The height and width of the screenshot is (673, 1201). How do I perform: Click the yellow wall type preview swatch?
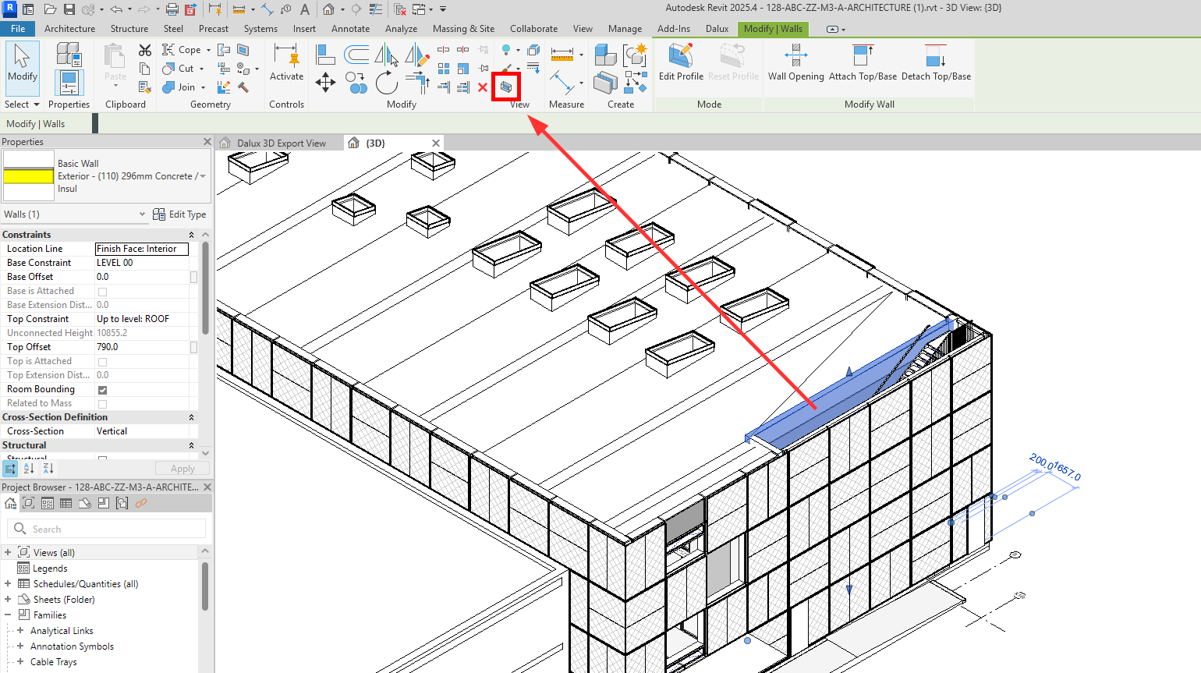(x=29, y=176)
